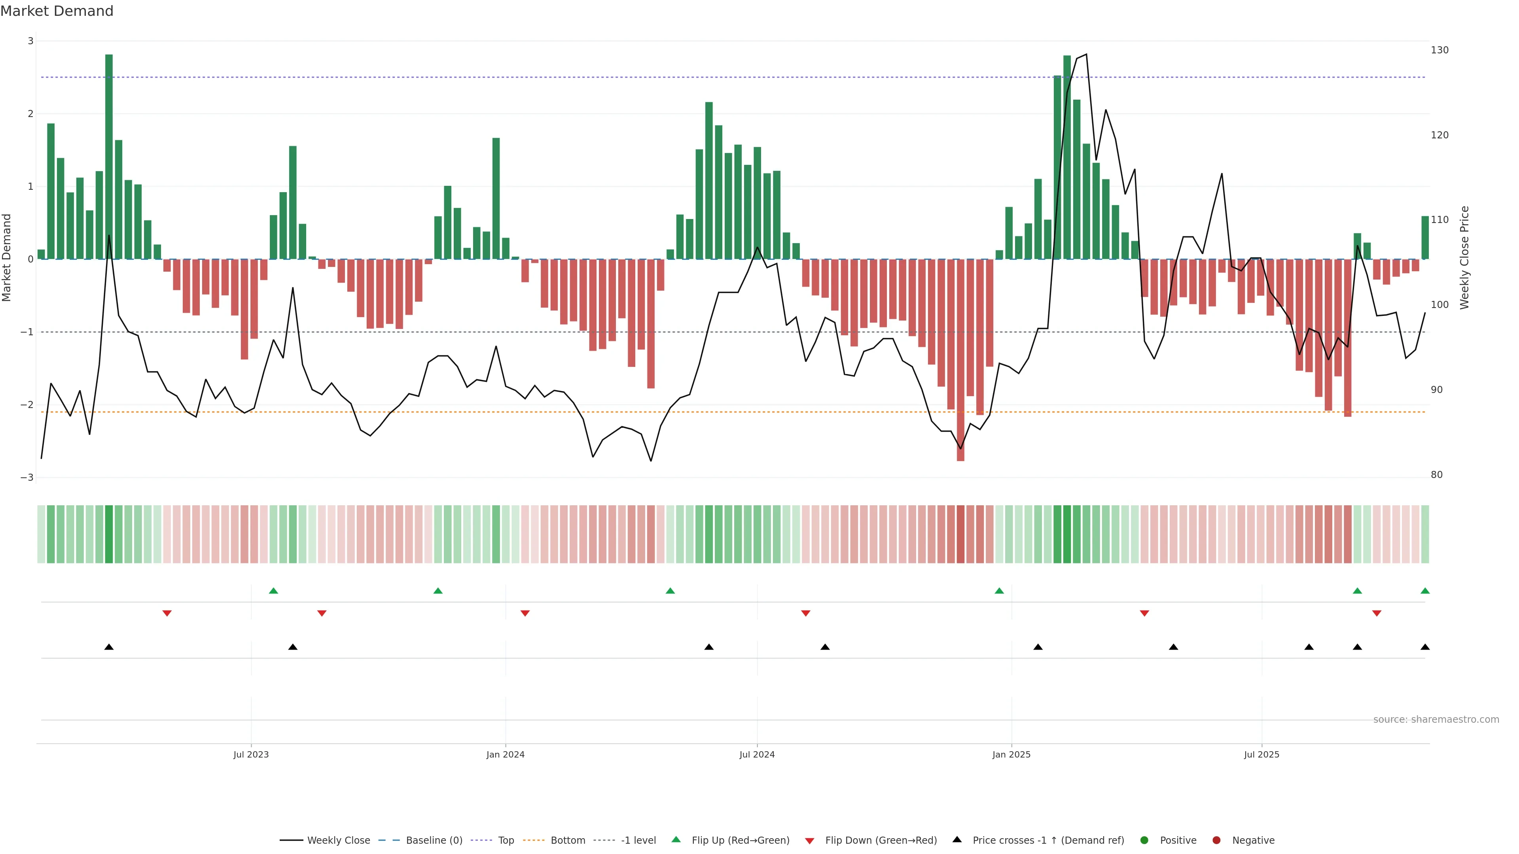Click the -1 level legend item
The height and width of the screenshot is (854, 1519).
point(638,841)
